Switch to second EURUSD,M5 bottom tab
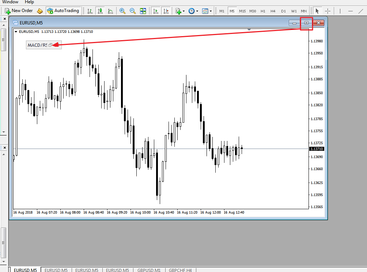This screenshot has width=367, height=272. (x=56, y=270)
